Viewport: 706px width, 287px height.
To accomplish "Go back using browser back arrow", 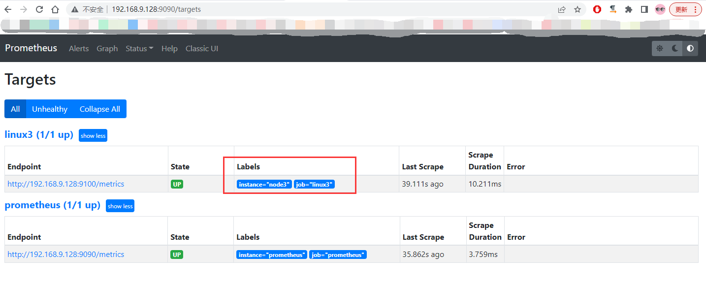I will (8, 9).
